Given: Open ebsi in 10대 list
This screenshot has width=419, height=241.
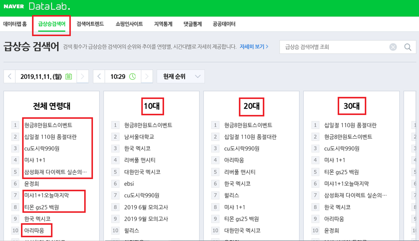Looking at the screenshot, I should coord(129,183).
